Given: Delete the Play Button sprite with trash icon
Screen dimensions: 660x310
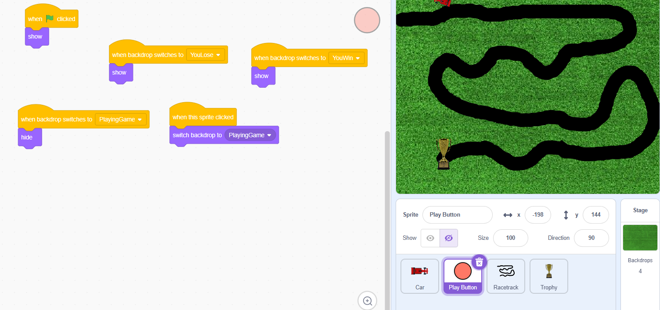Looking at the screenshot, I should [479, 262].
